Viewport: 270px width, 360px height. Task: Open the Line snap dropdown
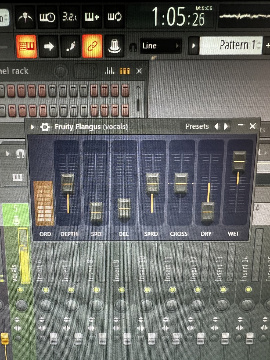[x=160, y=46]
